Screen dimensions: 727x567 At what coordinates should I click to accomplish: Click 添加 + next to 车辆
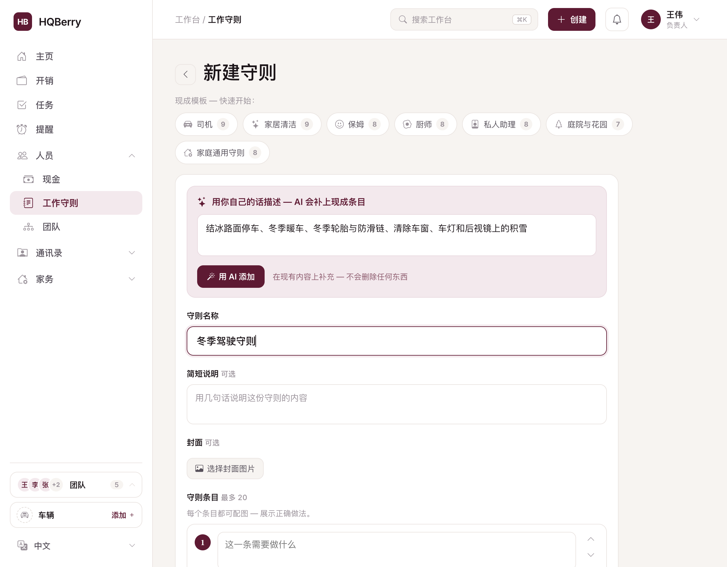click(123, 515)
